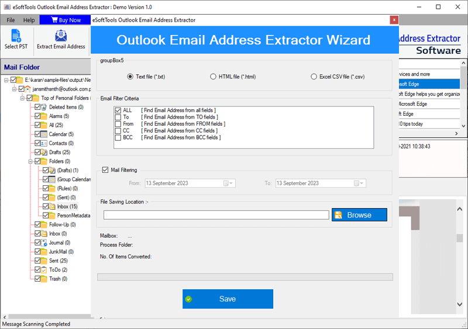Close the Email Address Extractor wizard dialog
468x329 pixels.
coord(394,20)
